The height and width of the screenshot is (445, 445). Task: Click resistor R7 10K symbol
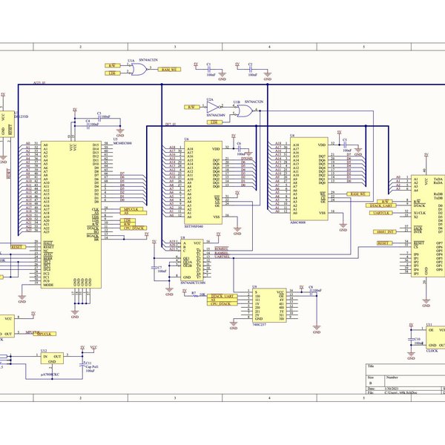[x=196, y=296]
